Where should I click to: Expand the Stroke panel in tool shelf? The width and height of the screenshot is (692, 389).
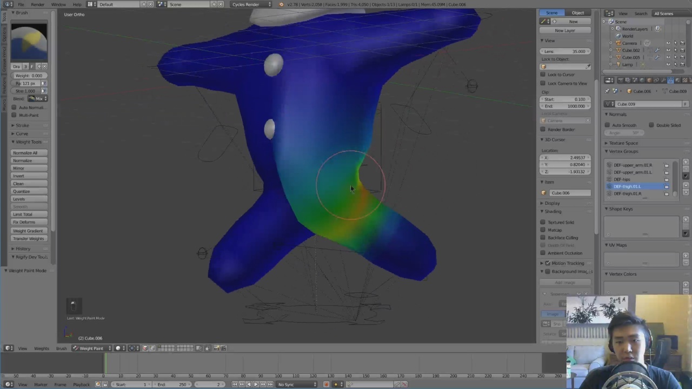22,125
